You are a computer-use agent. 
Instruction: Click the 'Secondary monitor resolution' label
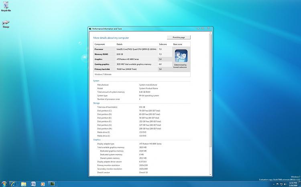pyautogui.click(x=110, y=169)
